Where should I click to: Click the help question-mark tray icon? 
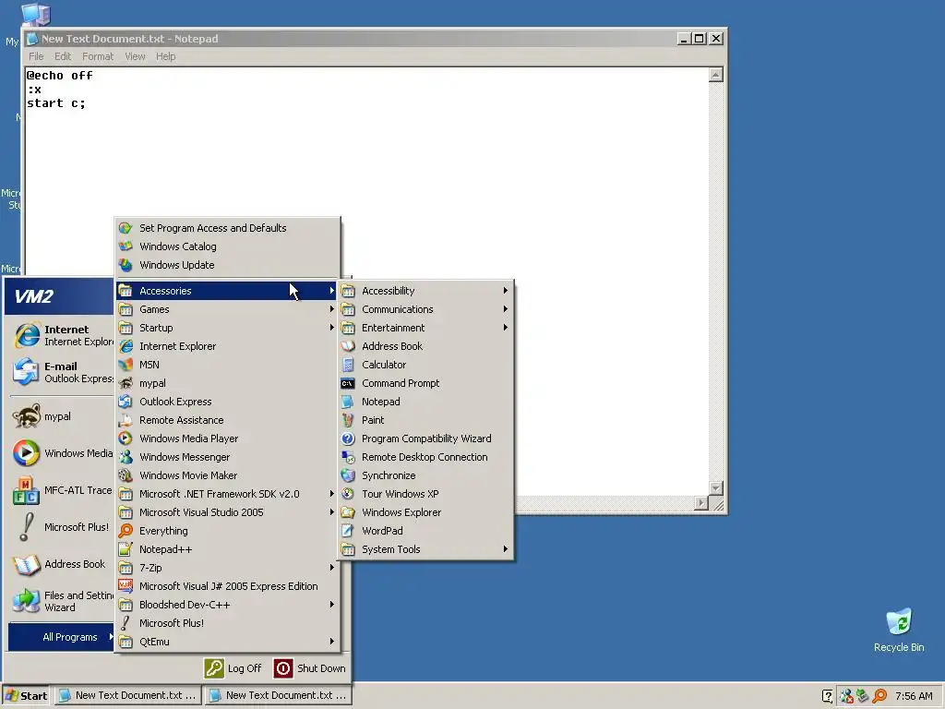[x=828, y=696]
